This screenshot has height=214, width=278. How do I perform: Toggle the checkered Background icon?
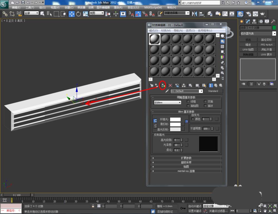coord(222,47)
